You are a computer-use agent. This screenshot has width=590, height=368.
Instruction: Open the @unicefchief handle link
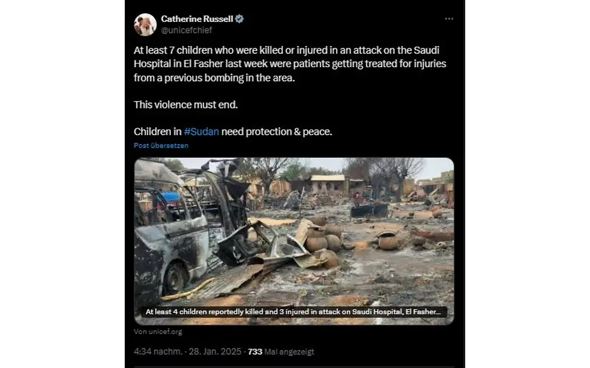[187, 30]
